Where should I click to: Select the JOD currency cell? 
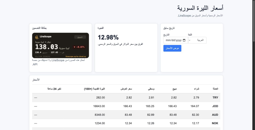(x=215, y=106)
